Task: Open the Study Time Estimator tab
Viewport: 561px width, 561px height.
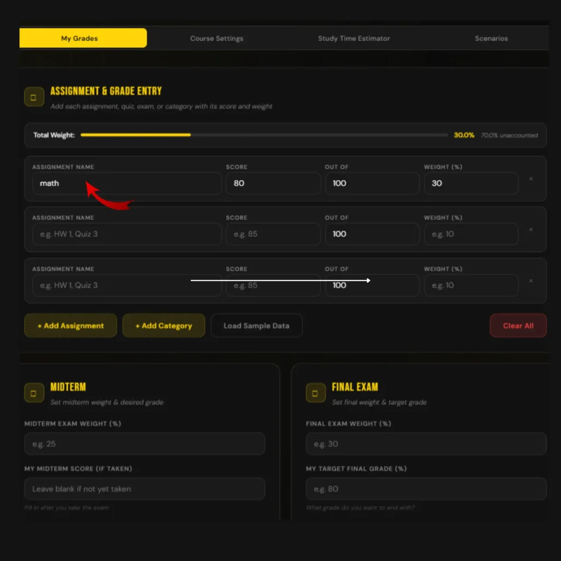Action: click(x=354, y=38)
